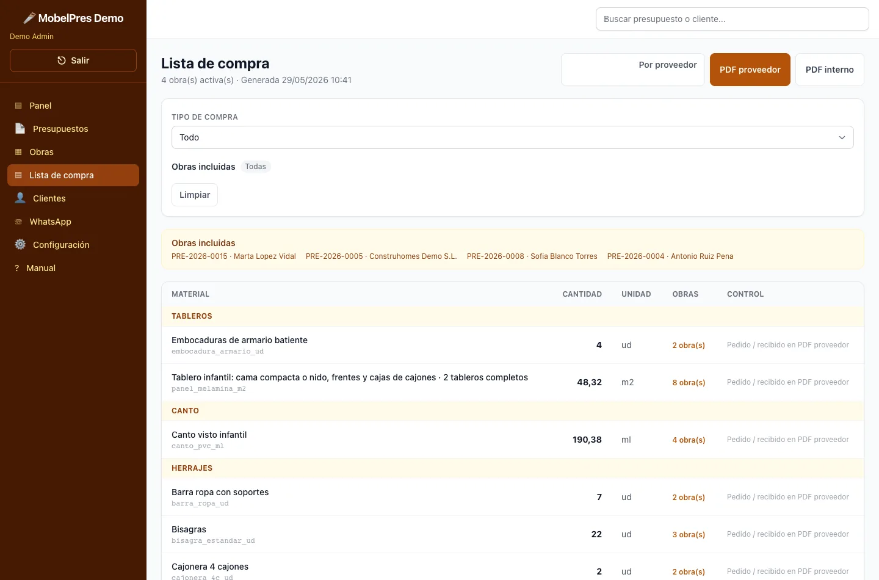
Task: Click 2 obra(s) in Barra ropa row
Action: [x=689, y=498]
